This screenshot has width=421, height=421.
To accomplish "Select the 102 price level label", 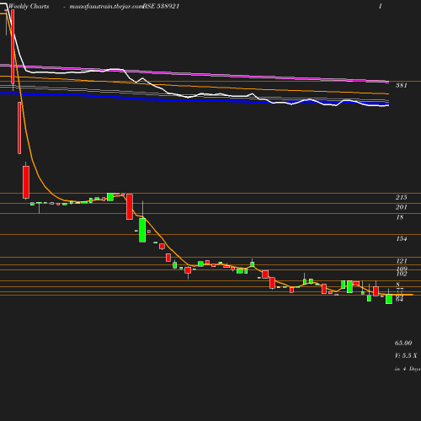I will (x=402, y=274).
